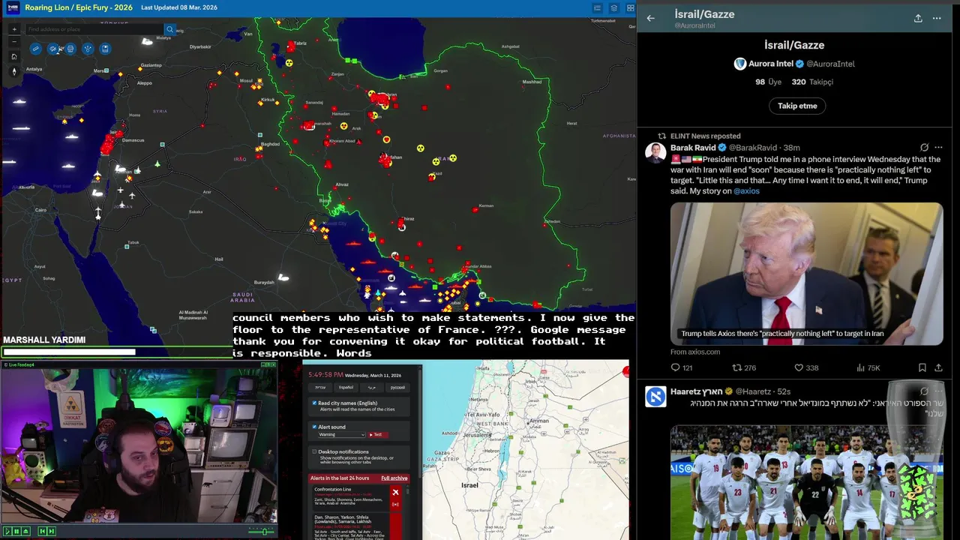
Task: Open the From axios.com source link
Action: coord(695,352)
